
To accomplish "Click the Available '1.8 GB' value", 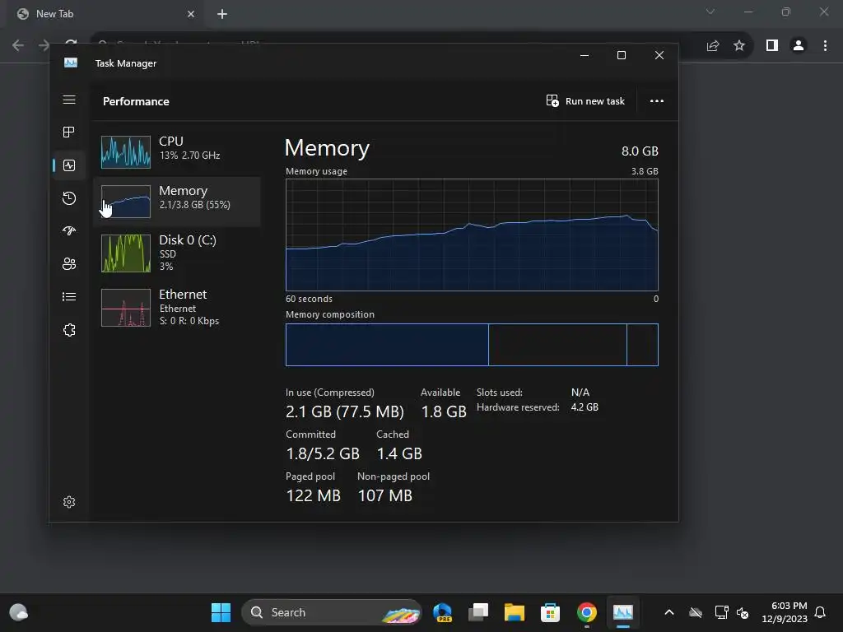I will coord(444,411).
